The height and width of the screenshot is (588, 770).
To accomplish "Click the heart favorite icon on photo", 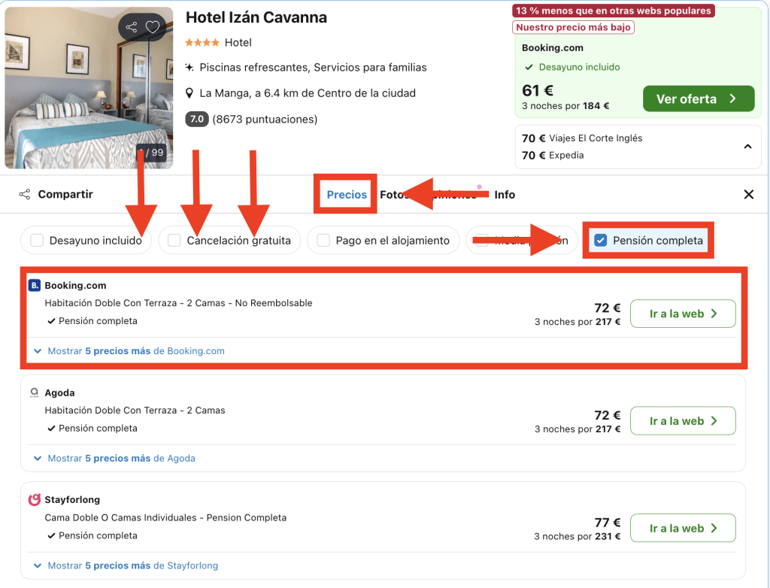I will [x=153, y=28].
